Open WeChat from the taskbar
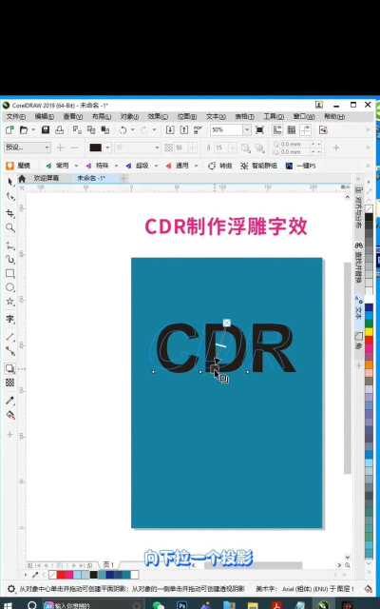The width and height of the screenshot is (380, 609). (159, 605)
